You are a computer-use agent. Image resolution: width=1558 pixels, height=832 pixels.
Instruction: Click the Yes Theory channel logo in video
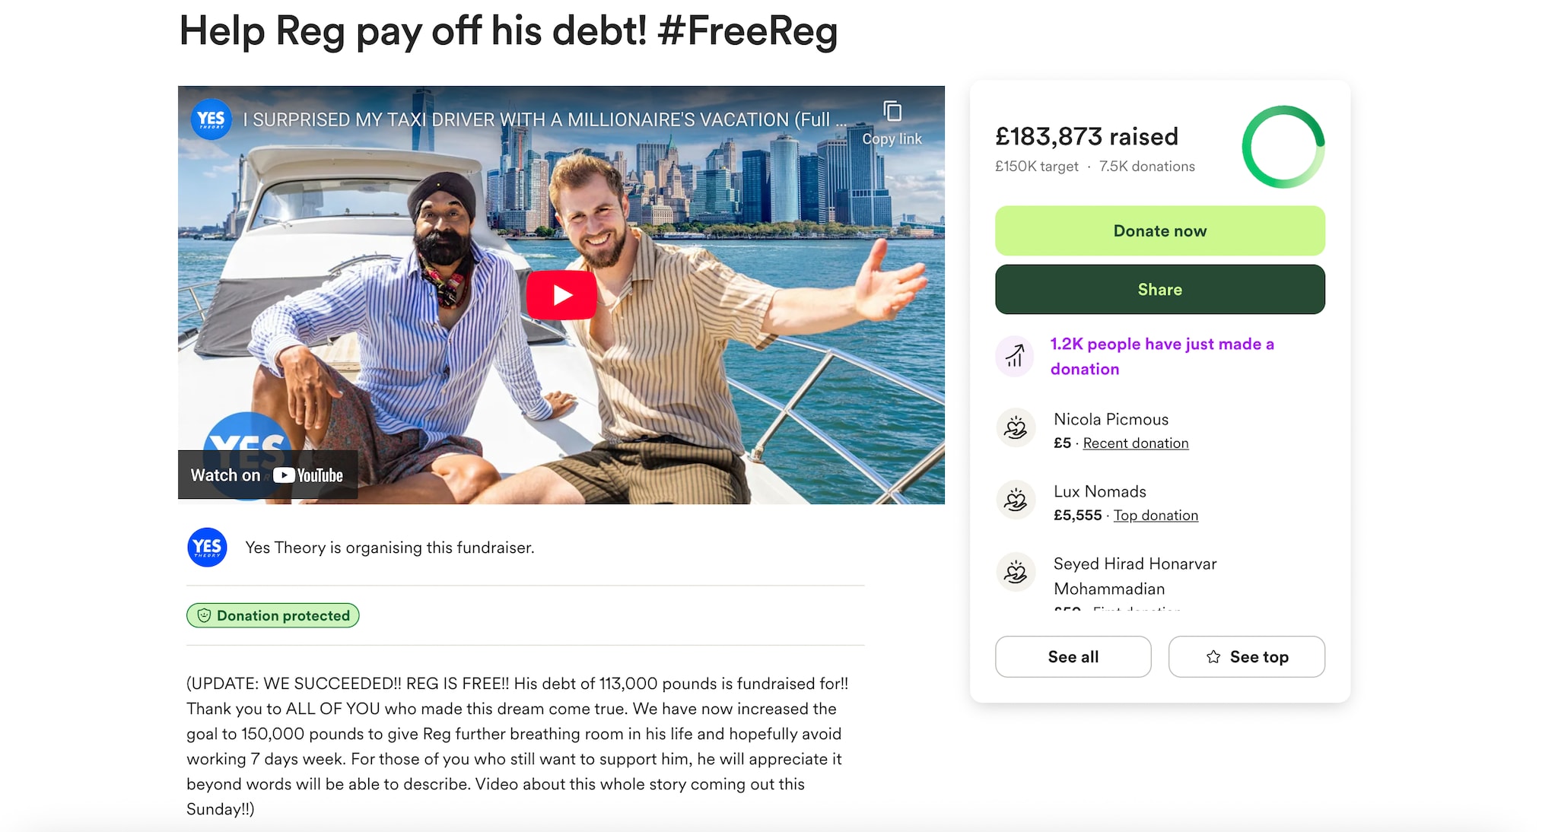click(x=211, y=119)
